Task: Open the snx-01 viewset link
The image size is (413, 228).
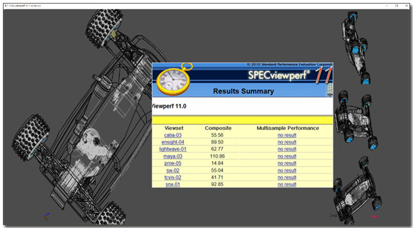Action: click(173, 184)
